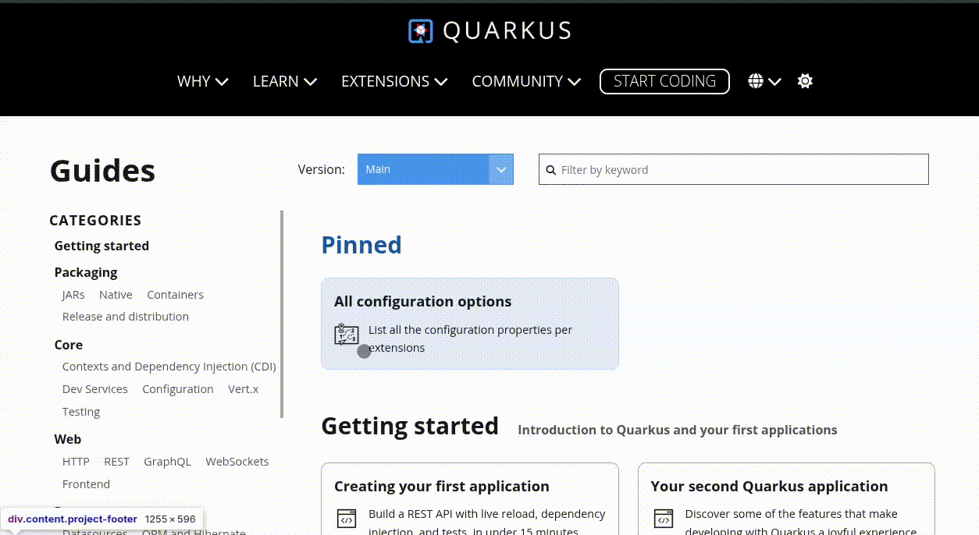979x535 pixels.
Task: Expand the WHY menu chevron
Action: pyautogui.click(x=222, y=82)
